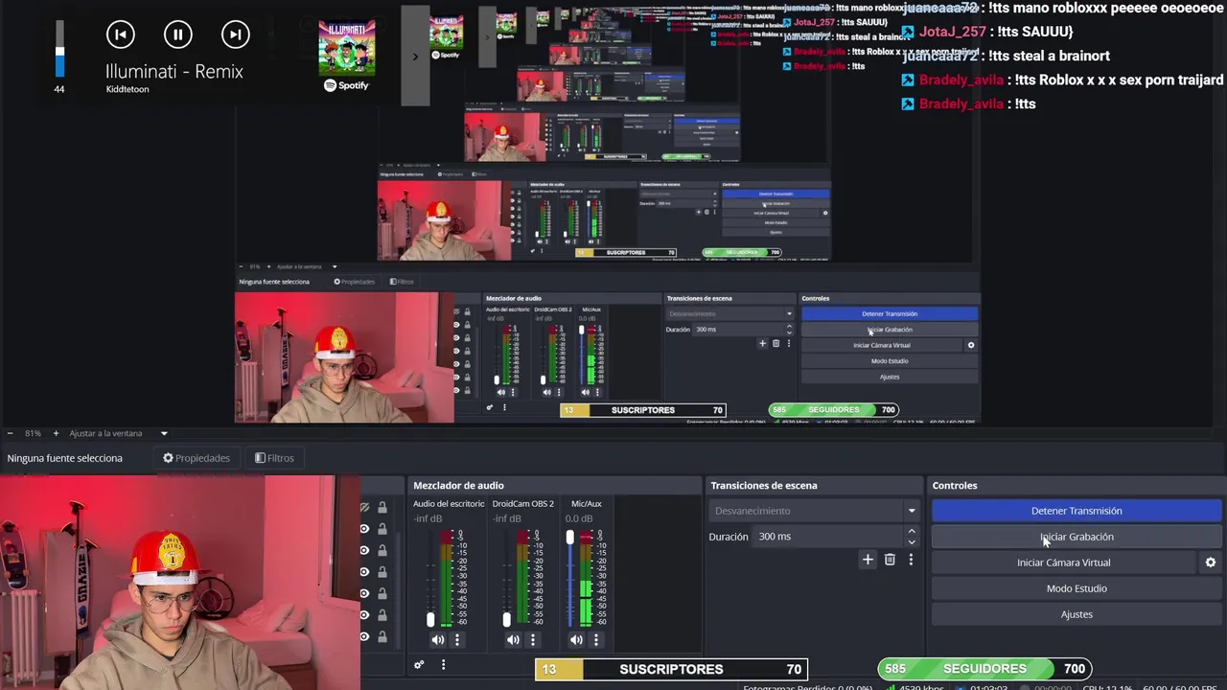Click 'Kiddtetoon' artist name
This screenshot has height=690, width=1227.
point(127,89)
